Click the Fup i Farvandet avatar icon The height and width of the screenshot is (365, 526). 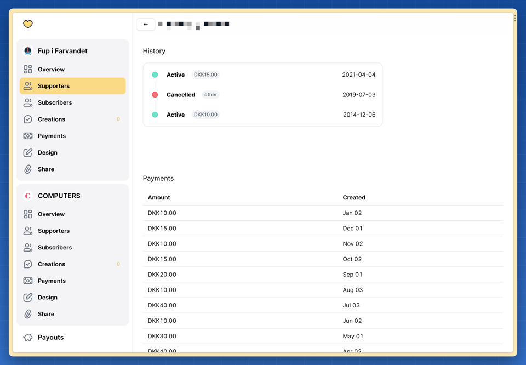pos(28,51)
